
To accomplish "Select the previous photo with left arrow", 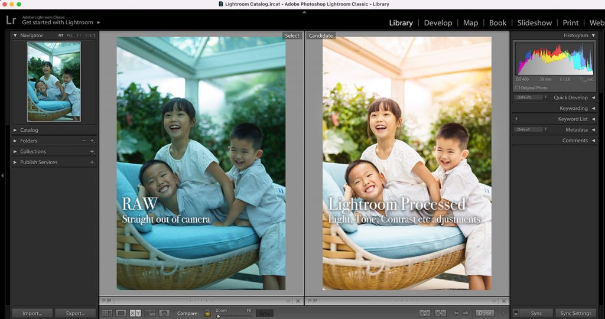I will pos(457,313).
